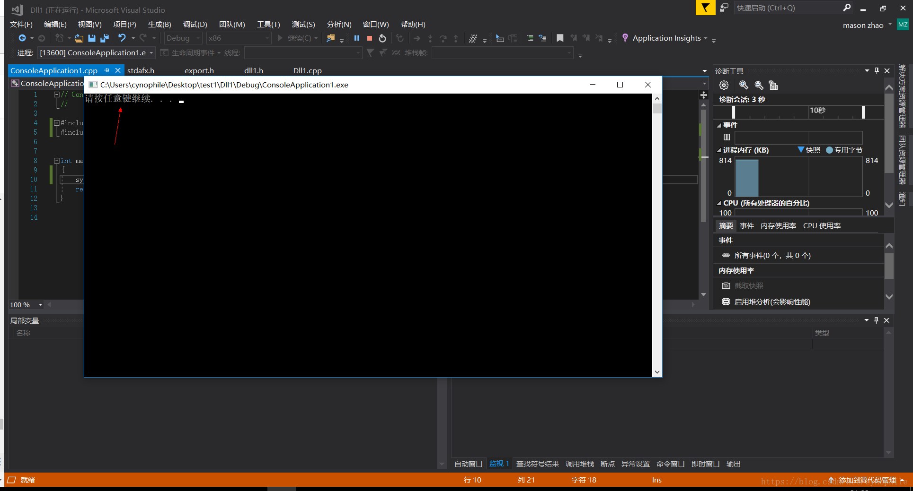Click the Navigate Backward arrow icon
Viewport: 913px width, 491px height.
click(x=22, y=38)
